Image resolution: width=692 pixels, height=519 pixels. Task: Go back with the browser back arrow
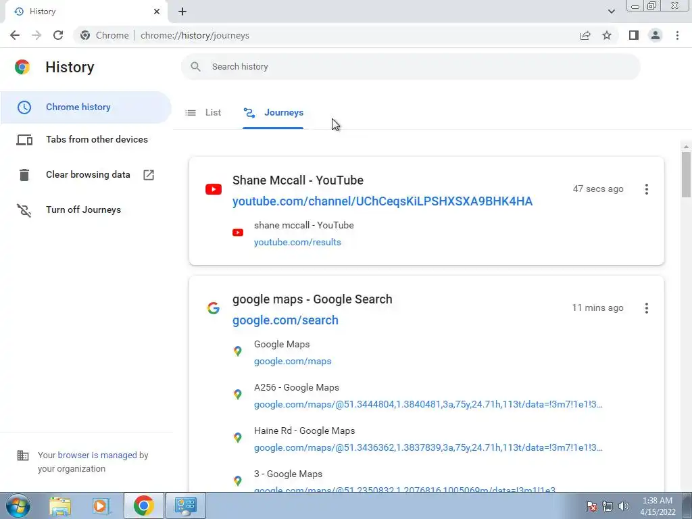(x=15, y=35)
